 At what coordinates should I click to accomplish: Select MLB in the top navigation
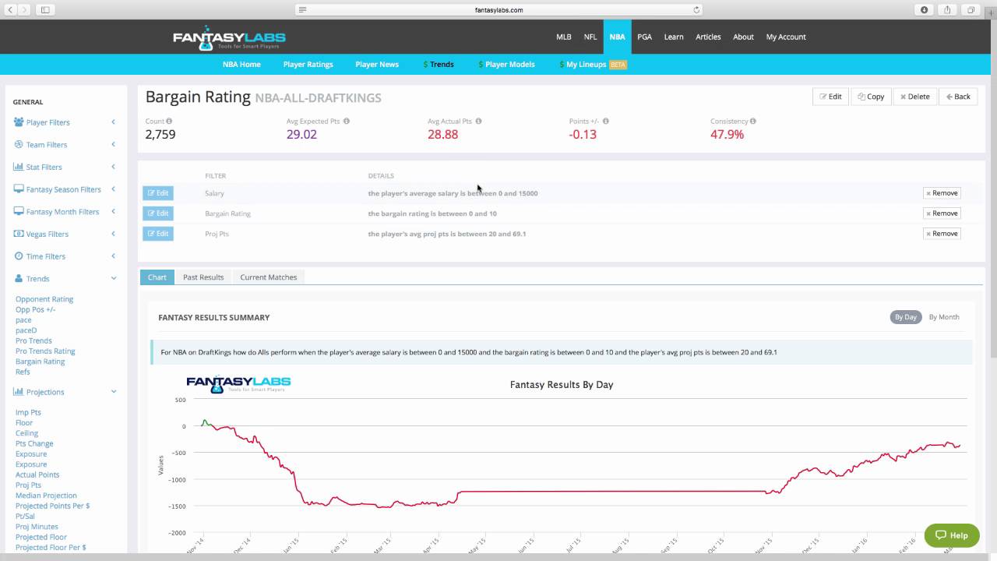click(564, 37)
